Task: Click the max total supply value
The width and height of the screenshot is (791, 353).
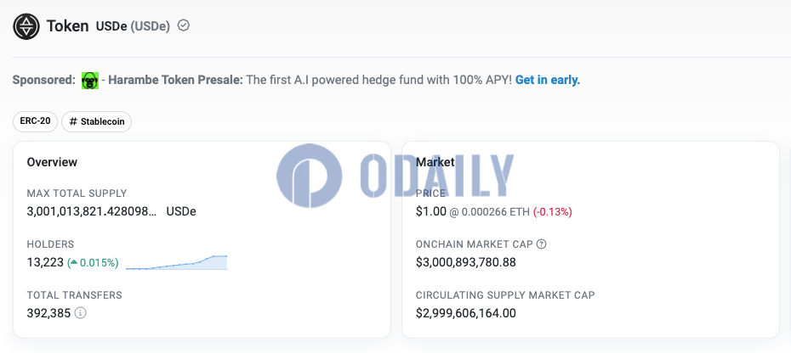Action: pos(92,211)
